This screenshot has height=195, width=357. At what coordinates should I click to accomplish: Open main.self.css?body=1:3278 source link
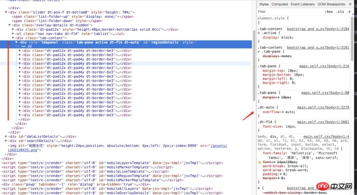pyautogui.click(x=323, y=107)
